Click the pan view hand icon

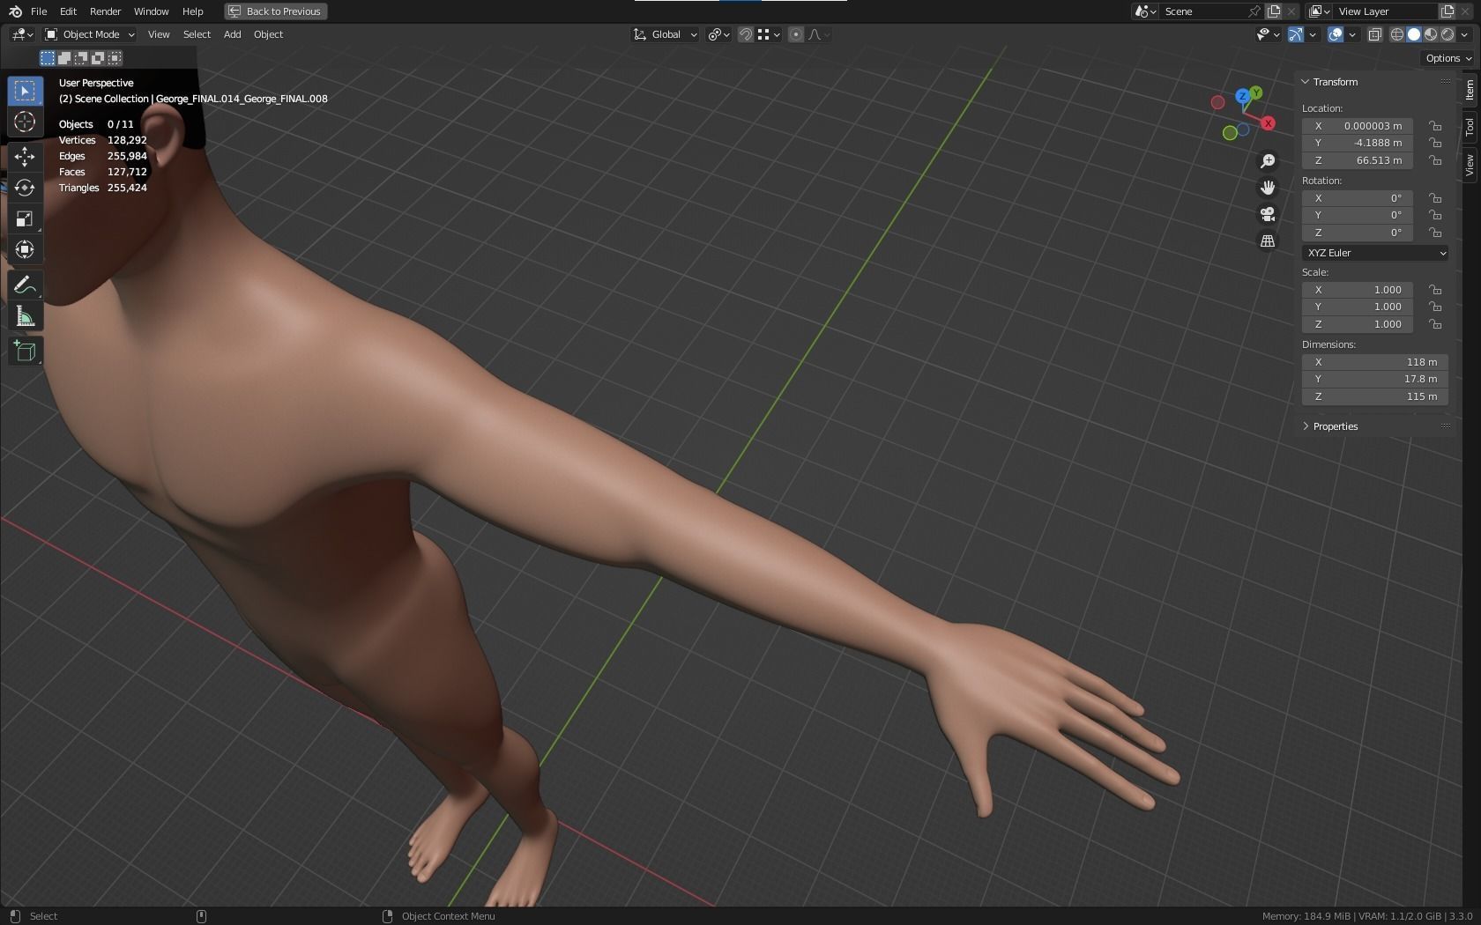pos(1268,188)
